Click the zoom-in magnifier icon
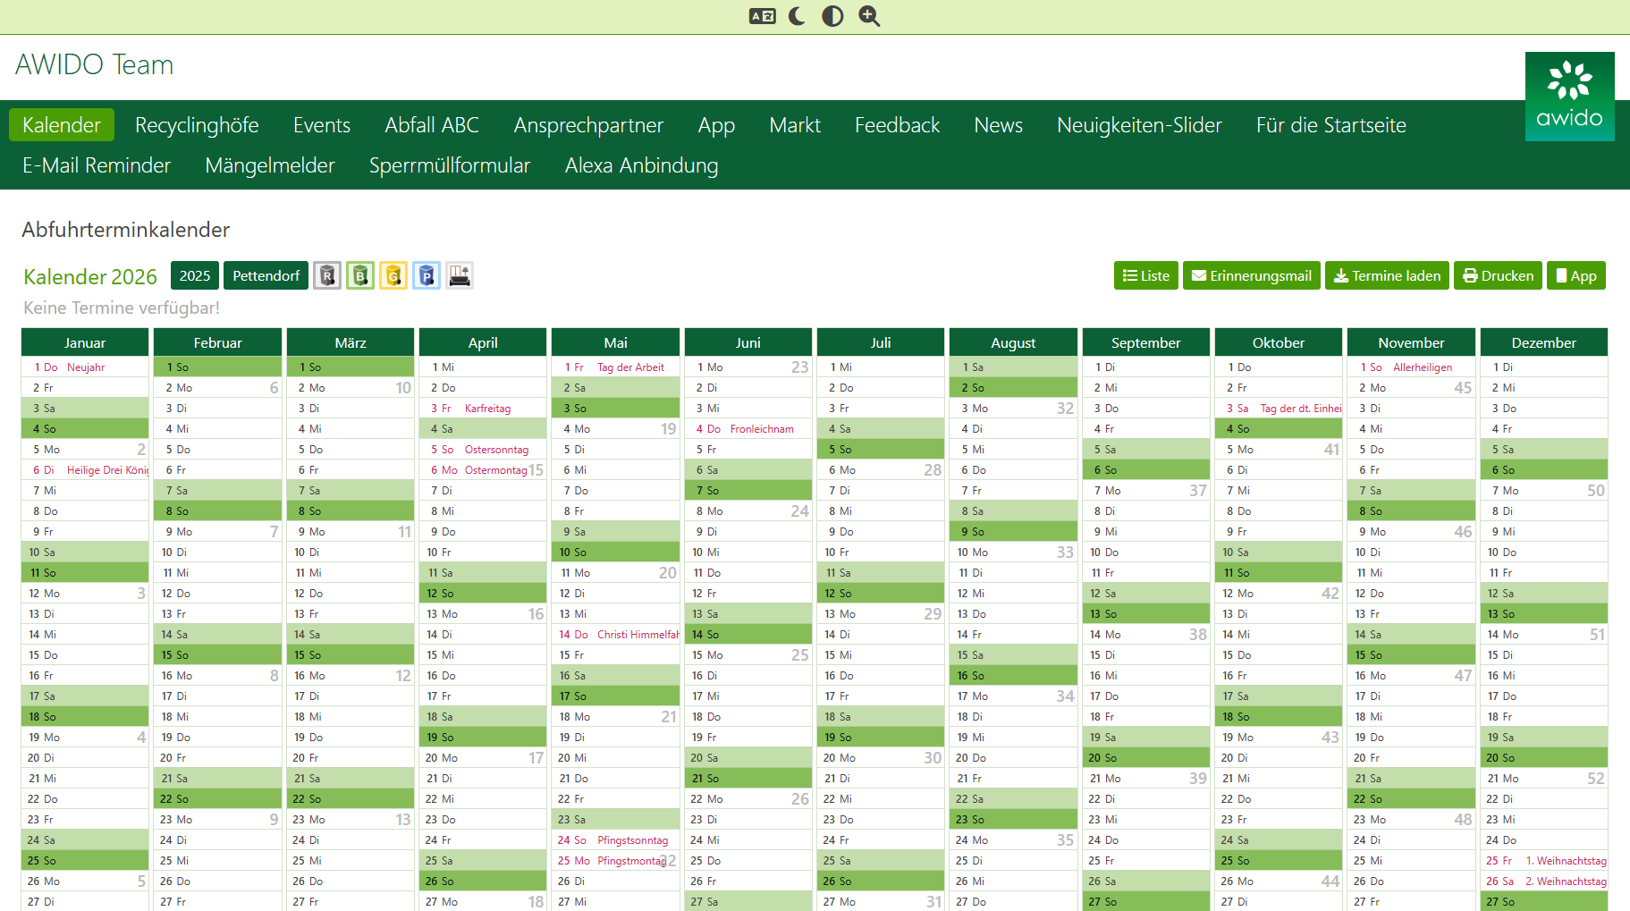The width and height of the screenshot is (1630, 911). (869, 16)
